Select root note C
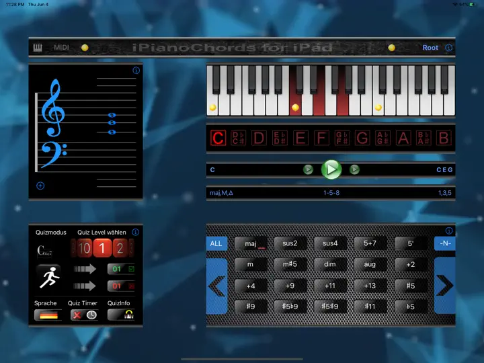Image resolution: width=484 pixels, height=363 pixels. point(218,138)
